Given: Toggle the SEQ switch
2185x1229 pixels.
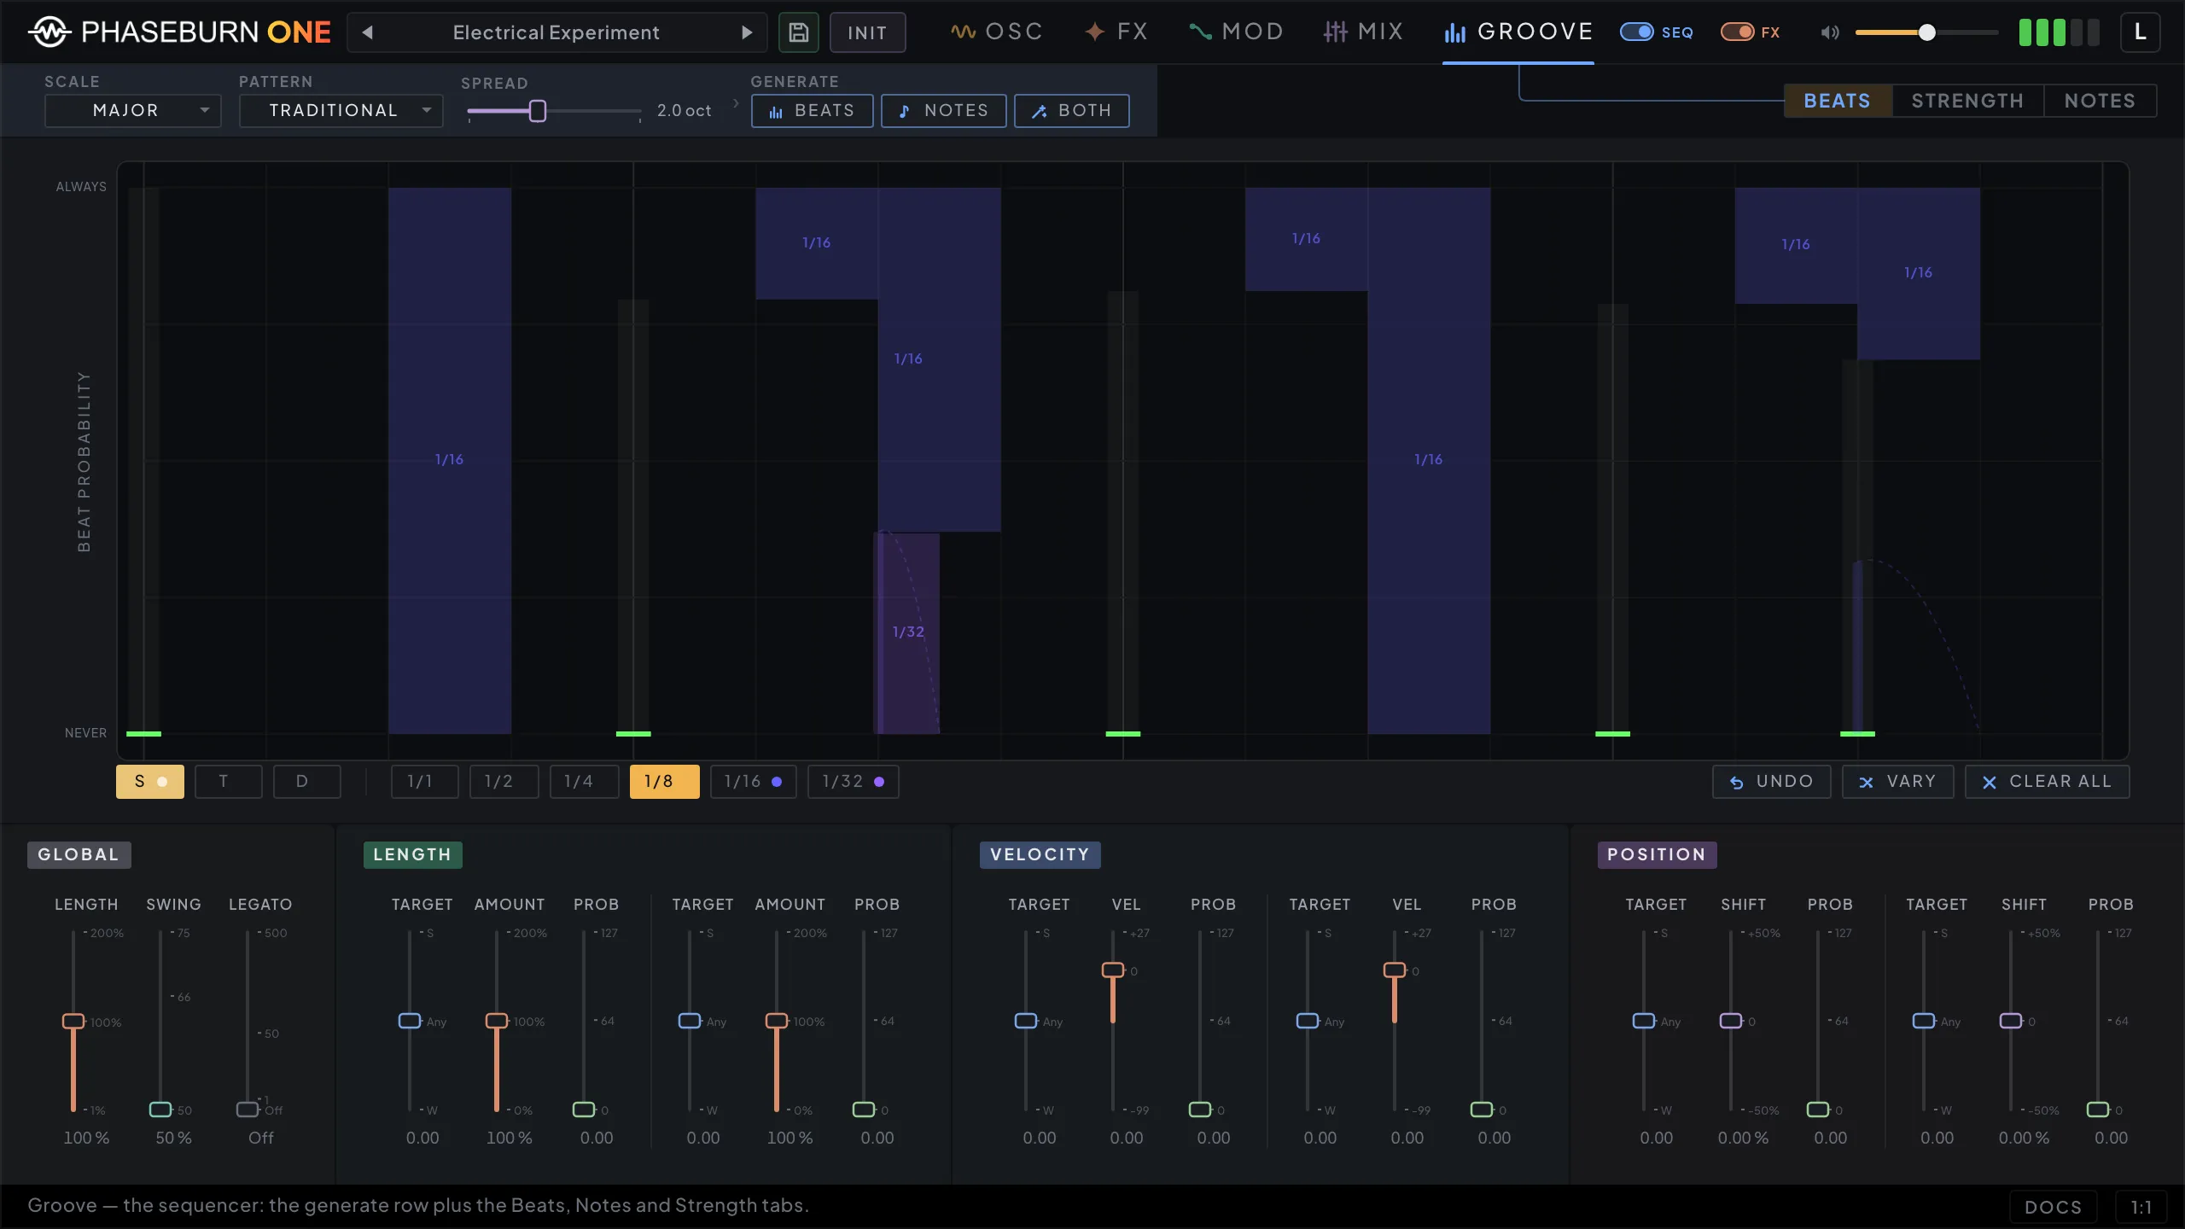Looking at the screenshot, I should tap(1636, 32).
